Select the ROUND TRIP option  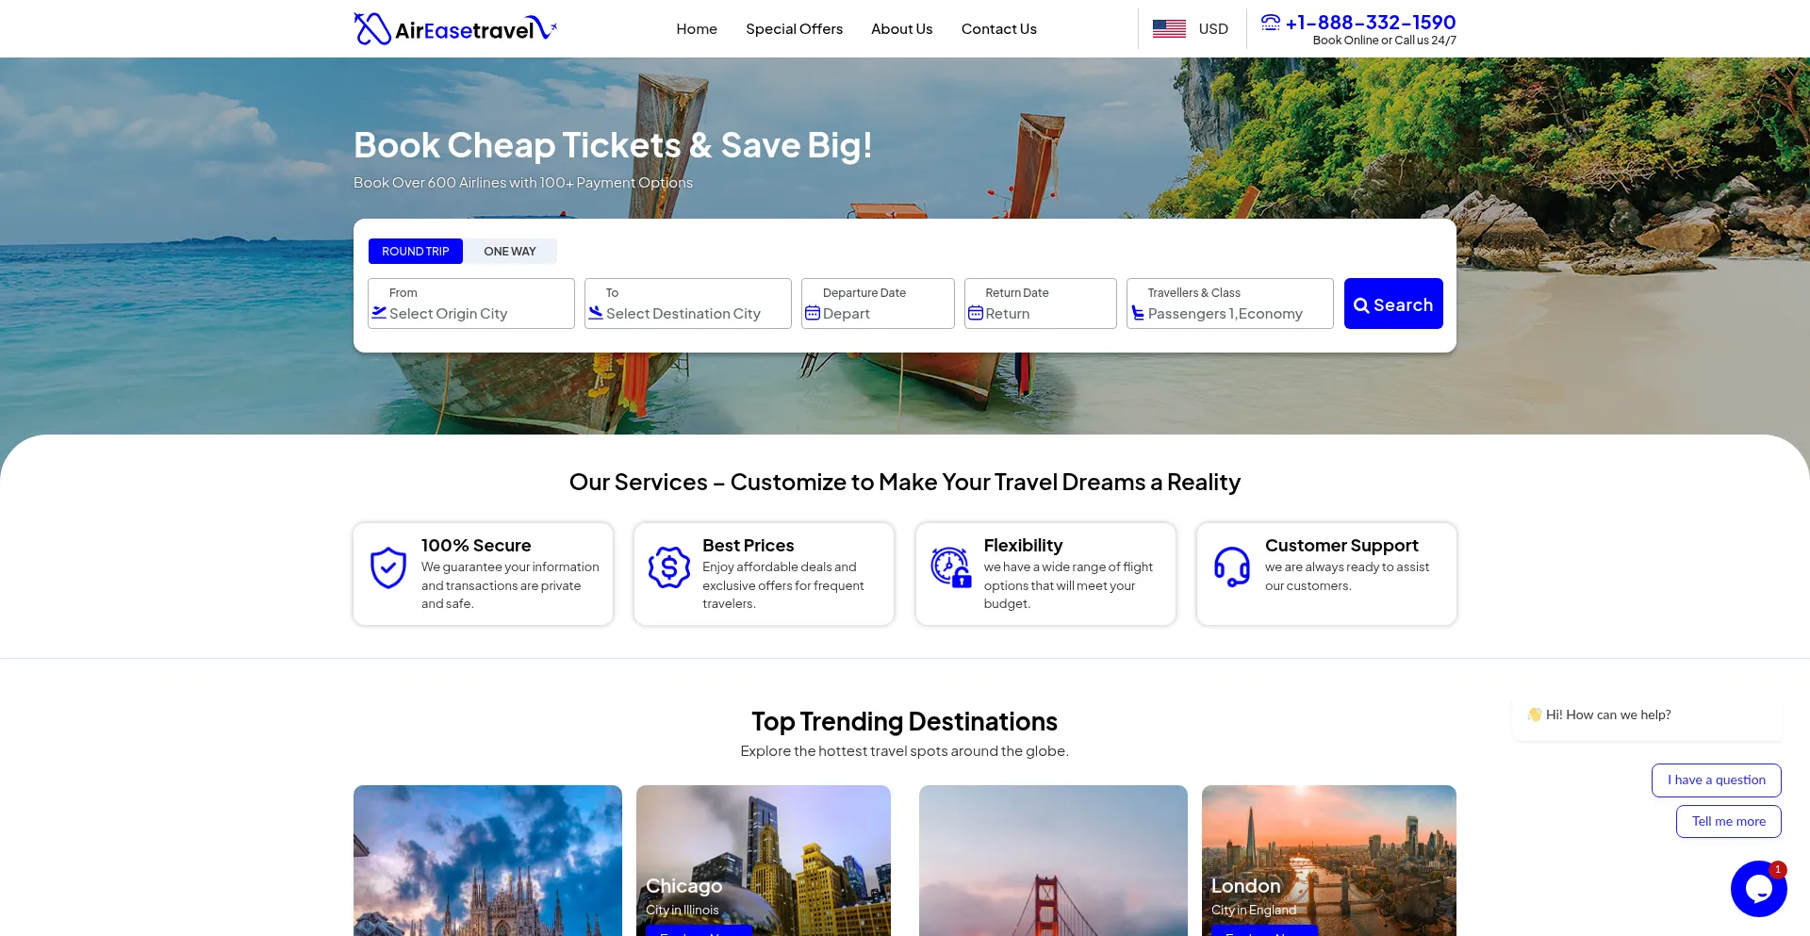pyautogui.click(x=416, y=252)
